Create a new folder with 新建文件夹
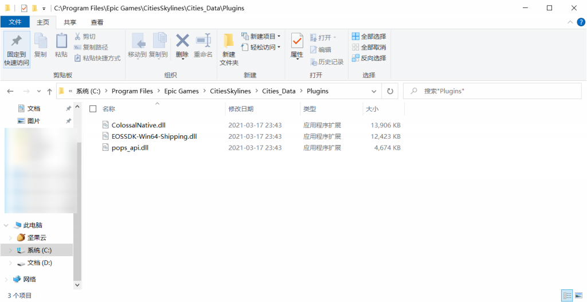 click(x=229, y=49)
